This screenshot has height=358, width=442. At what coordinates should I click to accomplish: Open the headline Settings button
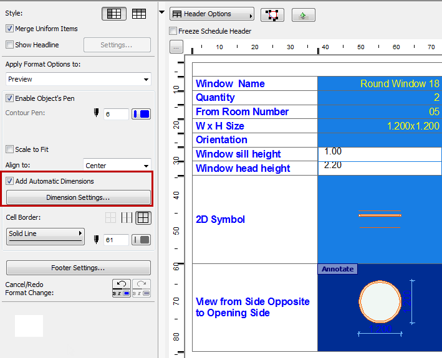pyautogui.click(x=117, y=45)
